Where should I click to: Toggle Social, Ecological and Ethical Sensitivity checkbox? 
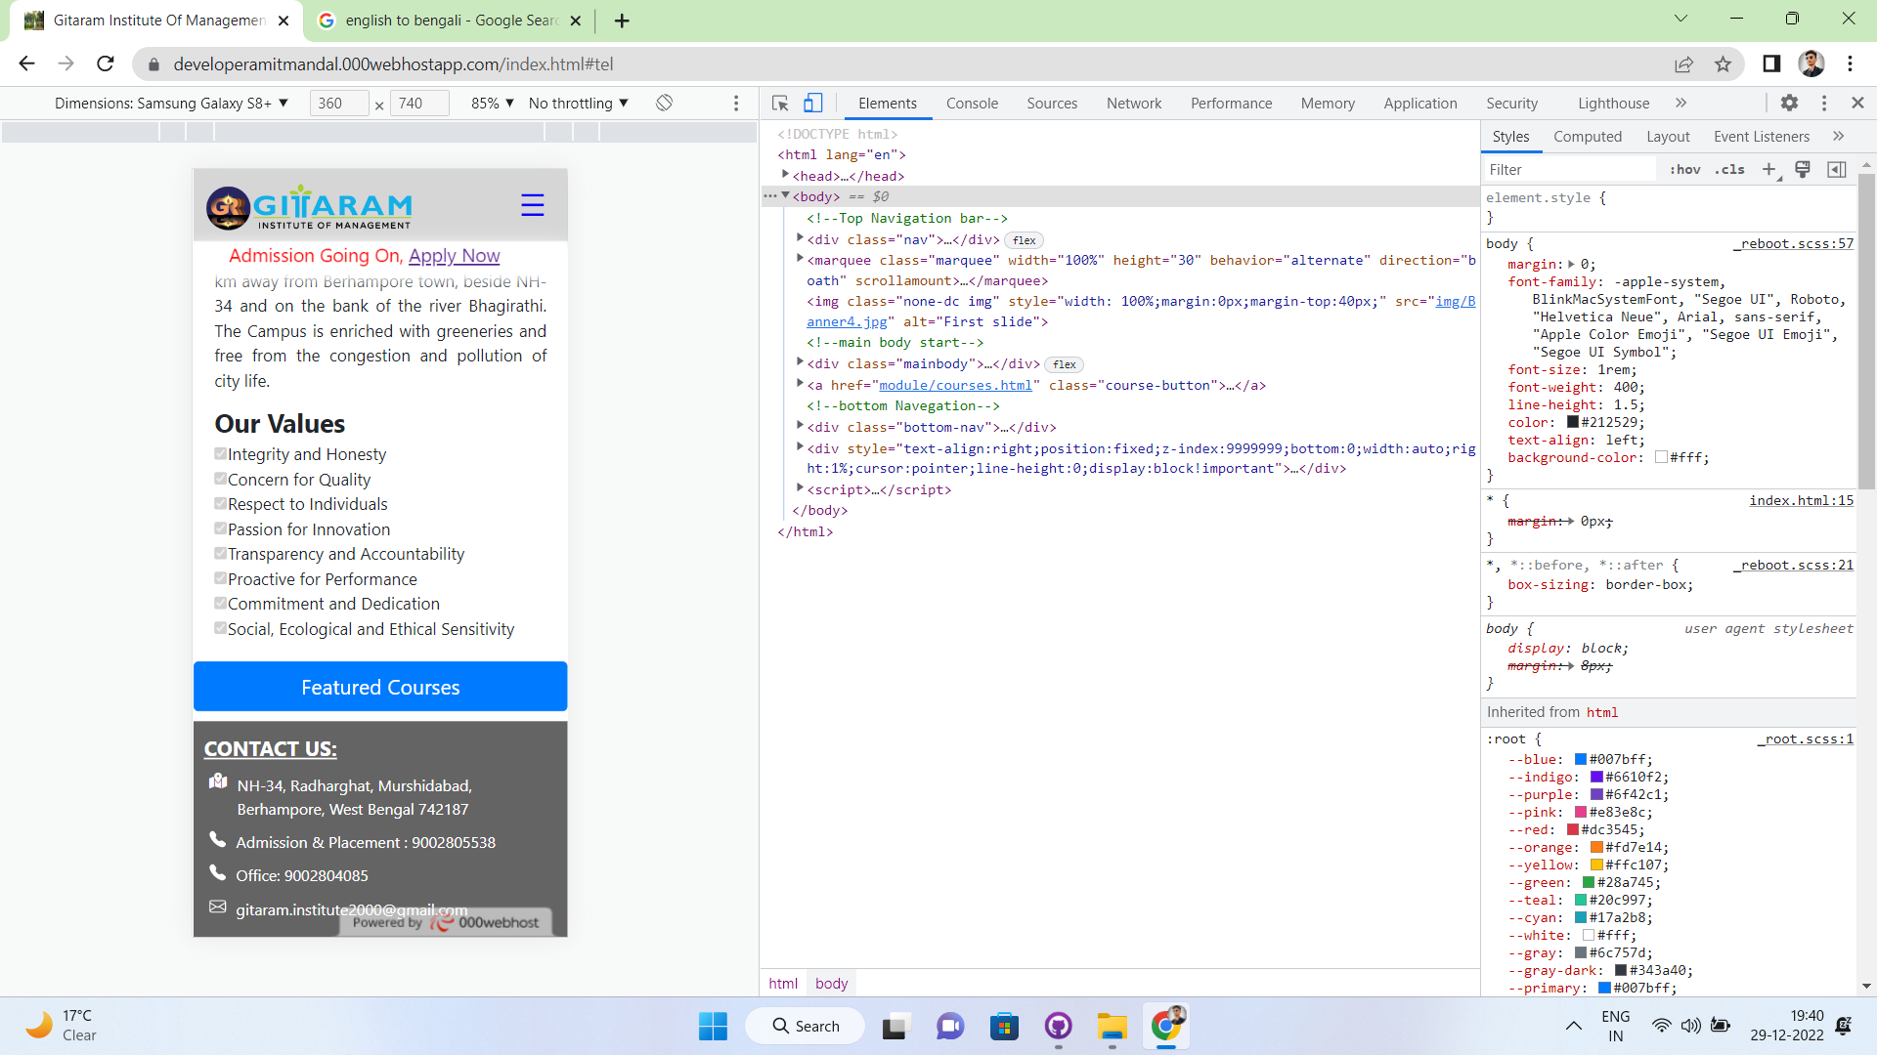point(221,628)
